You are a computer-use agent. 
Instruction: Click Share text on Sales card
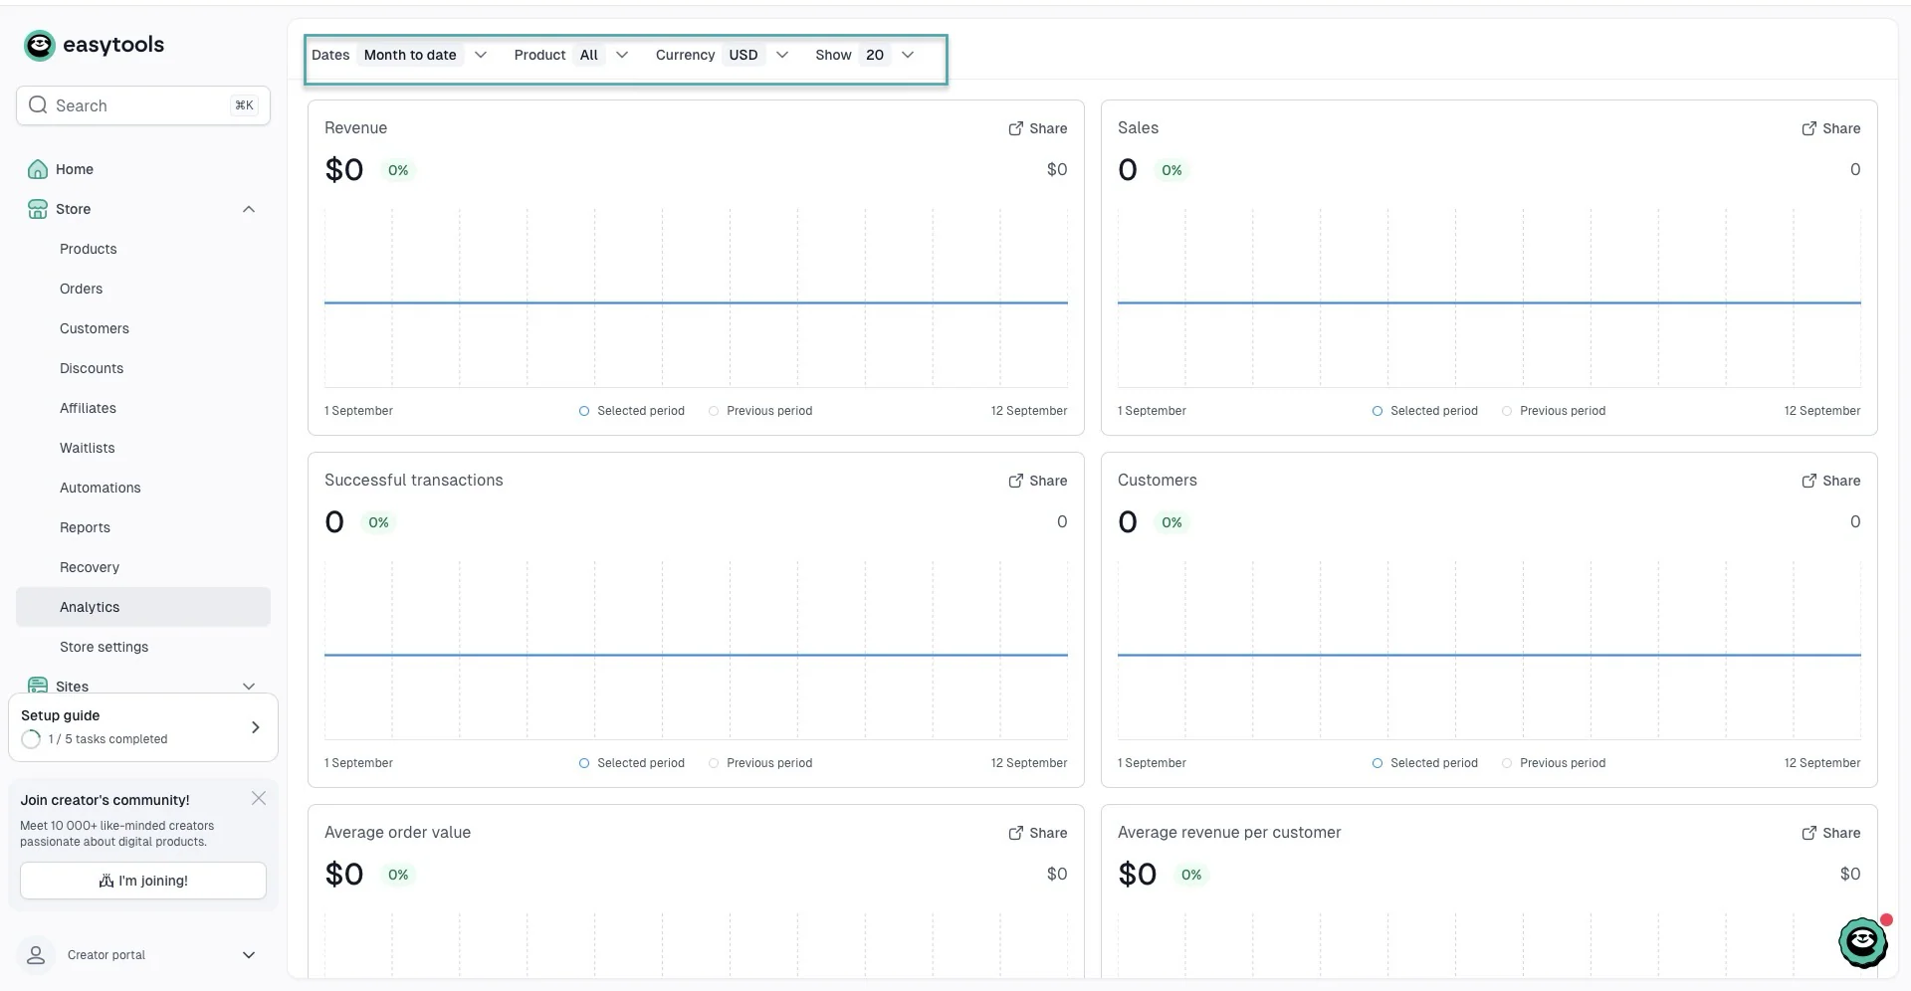click(1841, 128)
